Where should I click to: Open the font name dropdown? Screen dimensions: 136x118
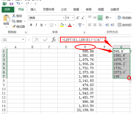pyautogui.click(x=64, y=18)
